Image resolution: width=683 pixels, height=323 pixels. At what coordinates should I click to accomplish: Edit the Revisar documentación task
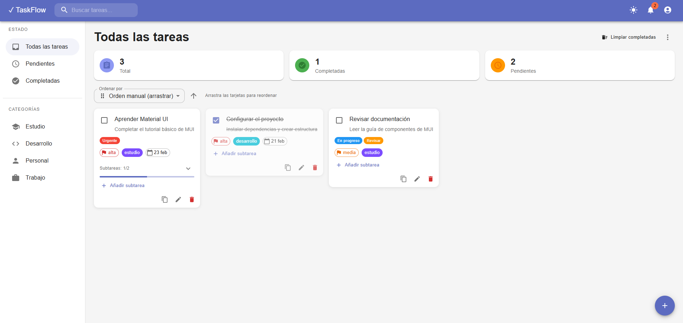tap(417, 179)
